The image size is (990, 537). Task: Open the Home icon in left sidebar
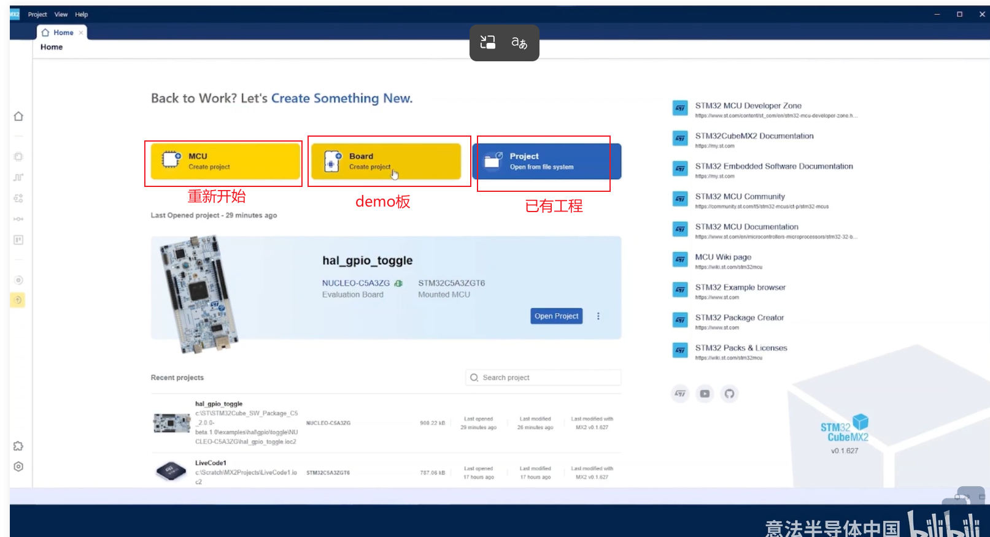click(x=18, y=116)
